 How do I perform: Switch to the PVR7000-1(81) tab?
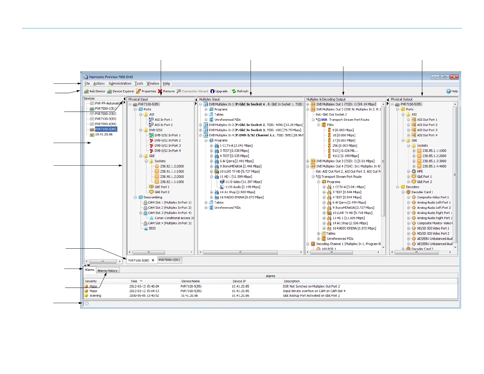tap(169, 260)
